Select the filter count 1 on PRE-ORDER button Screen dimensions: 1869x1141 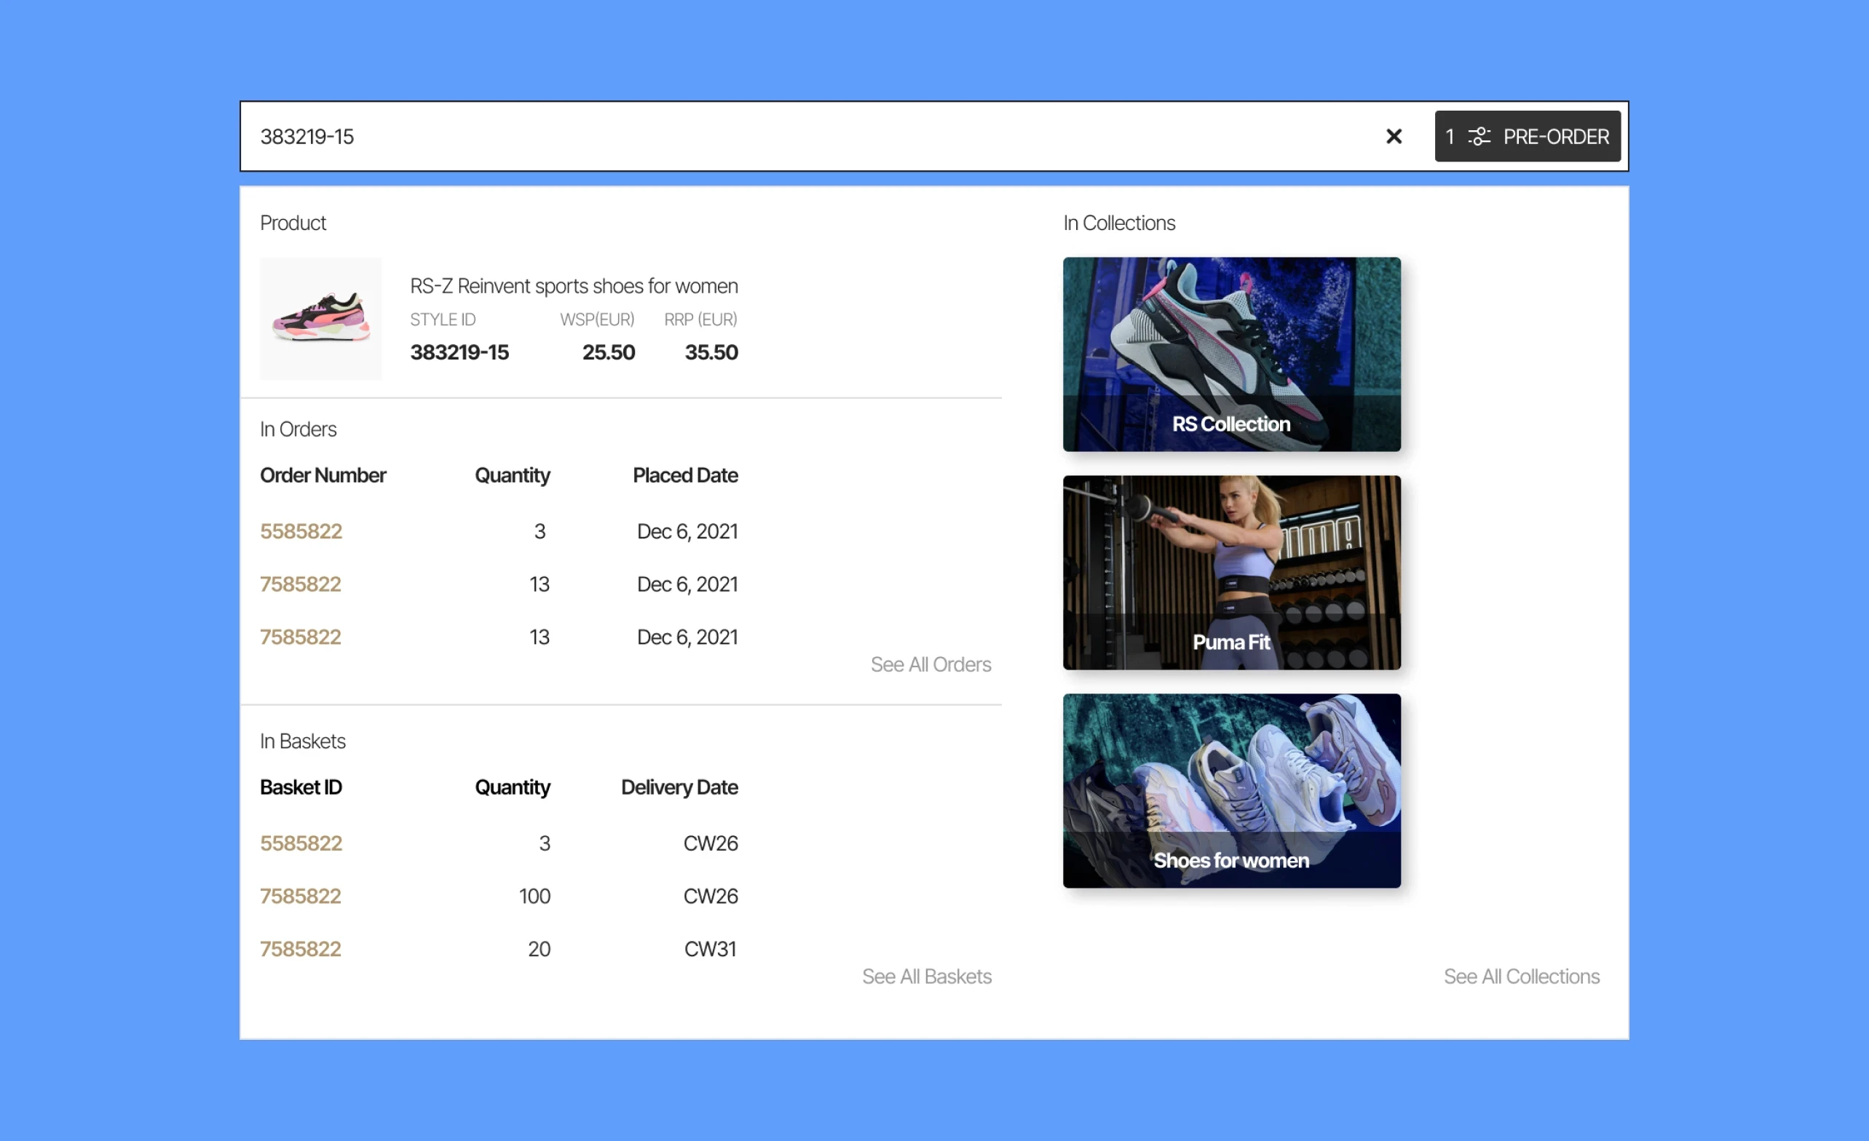pyautogui.click(x=1450, y=137)
